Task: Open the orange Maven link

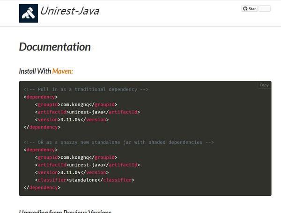Action: (63, 71)
